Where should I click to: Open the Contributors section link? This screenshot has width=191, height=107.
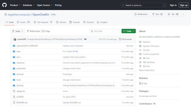pos(147,104)
